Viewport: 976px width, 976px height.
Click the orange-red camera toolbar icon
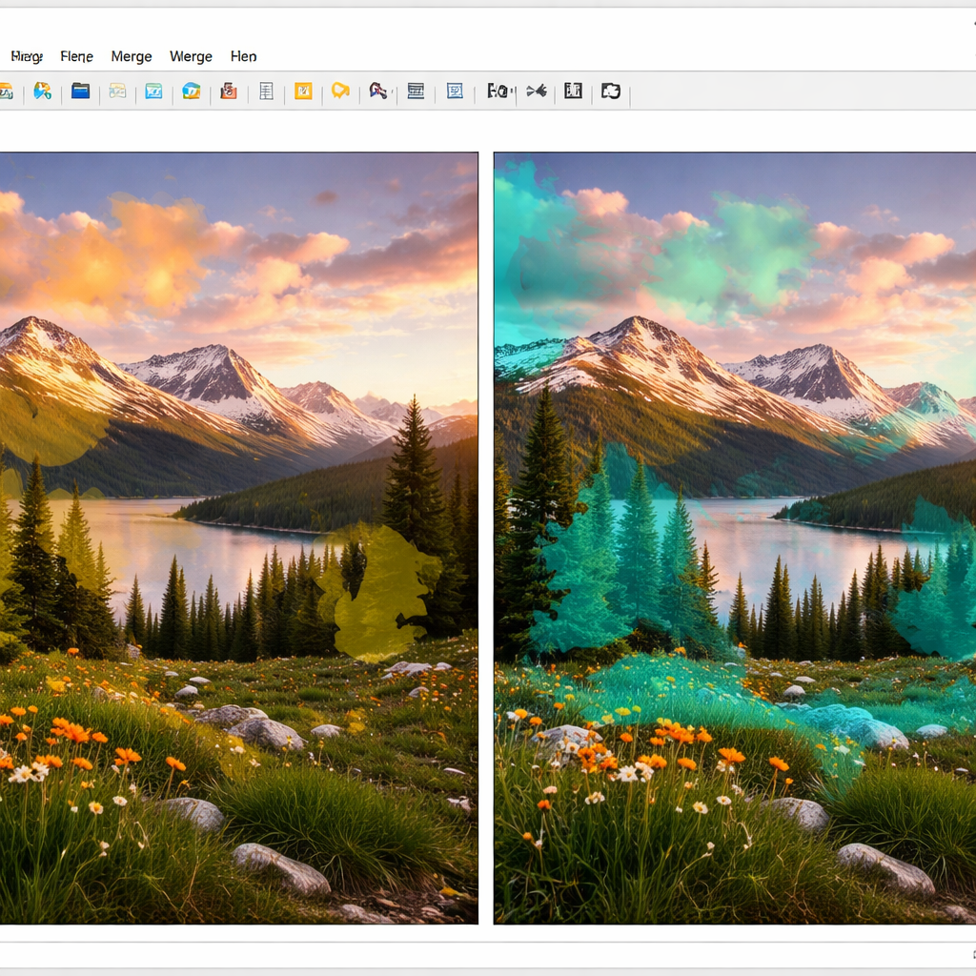(228, 91)
